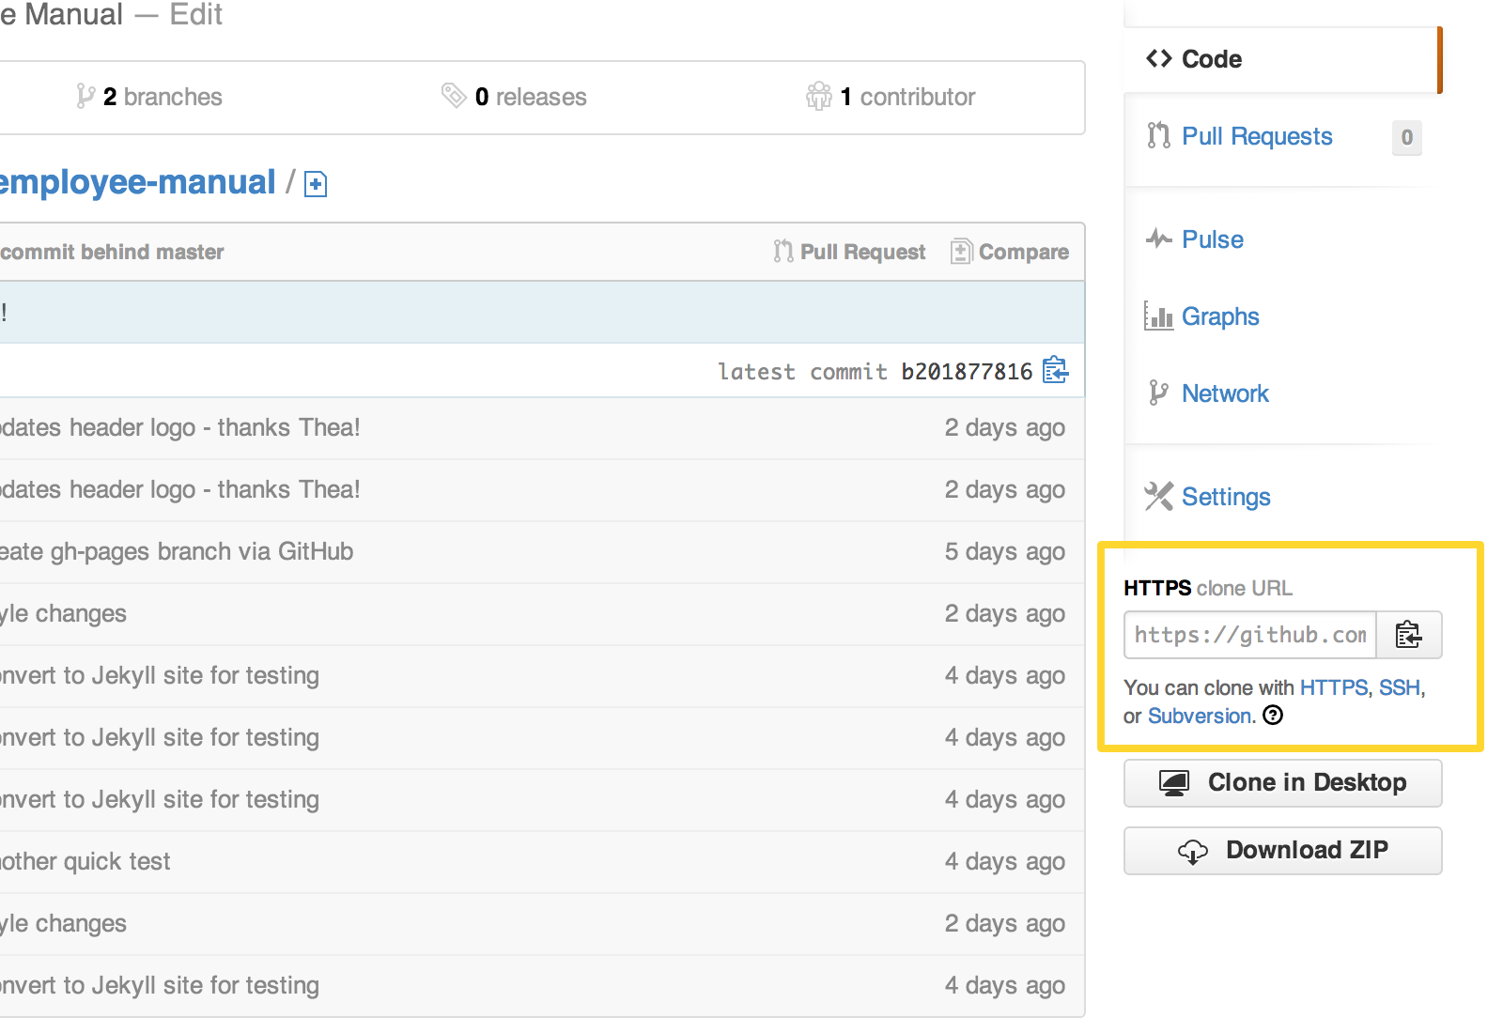Copy the HTTPS clone URL to clipboard
The height and width of the screenshot is (1033, 1503).
click(x=1408, y=636)
